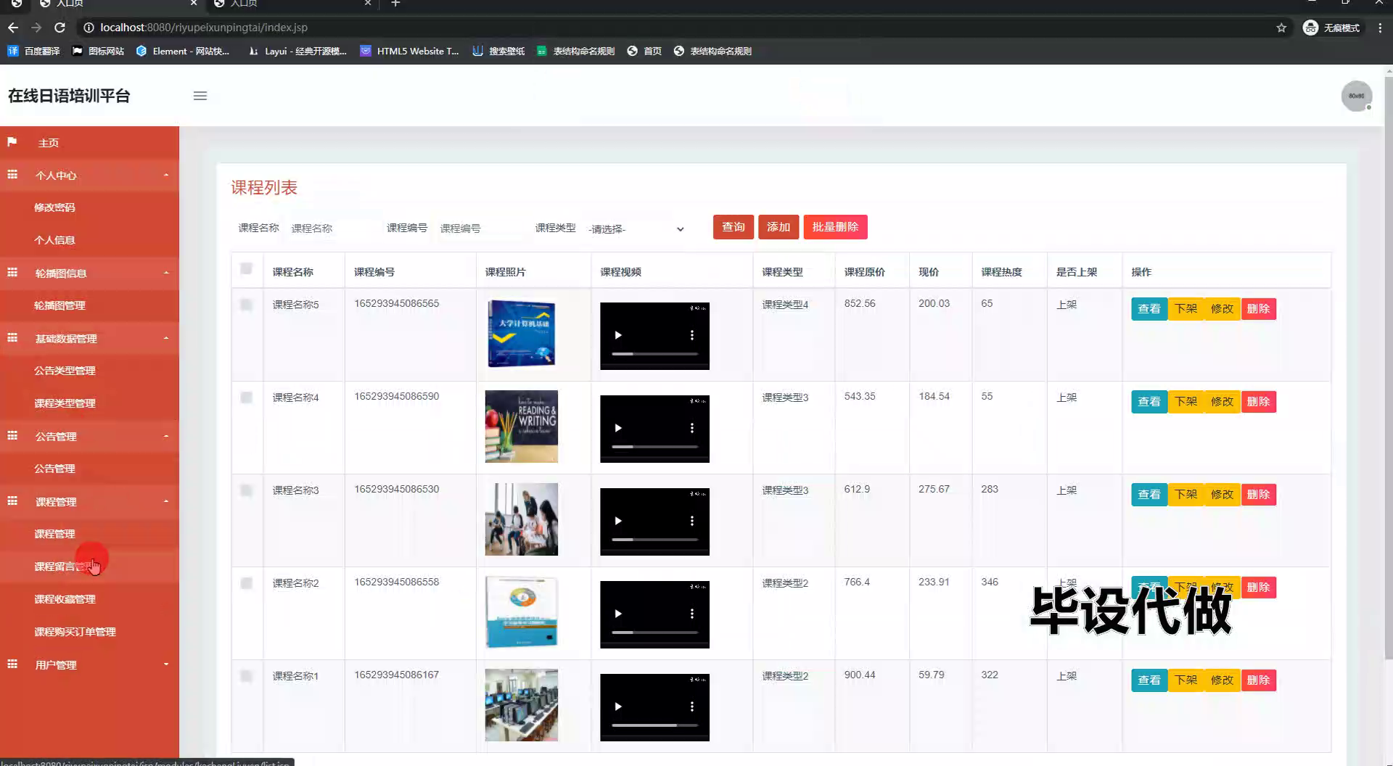Image resolution: width=1393 pixels, height=766 pixels.
Task: Play video for 课程名称3
Action: [618, 521]
